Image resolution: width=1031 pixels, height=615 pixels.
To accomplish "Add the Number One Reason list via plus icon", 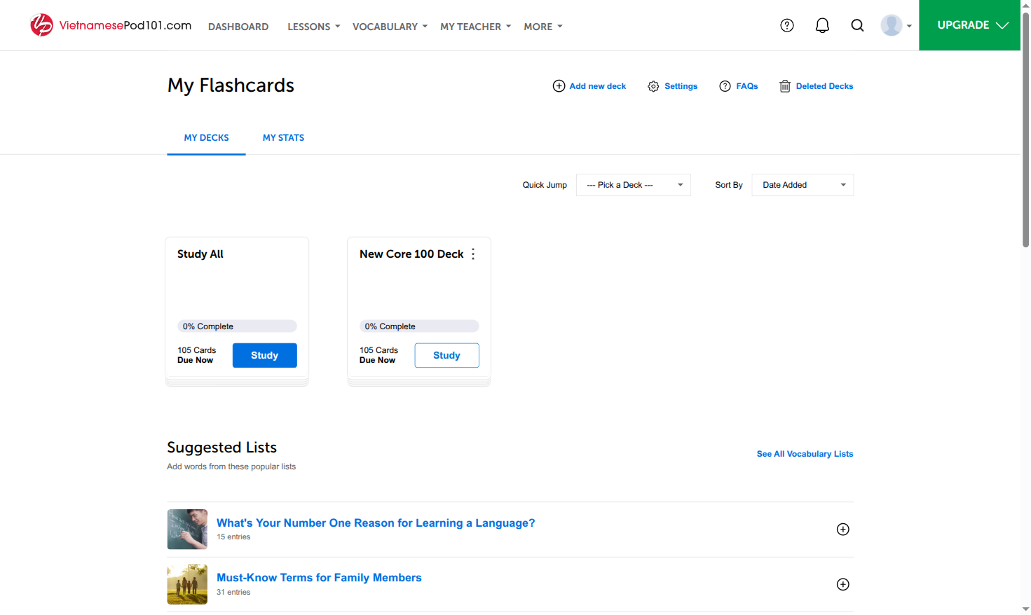I will tap(843, 530).
